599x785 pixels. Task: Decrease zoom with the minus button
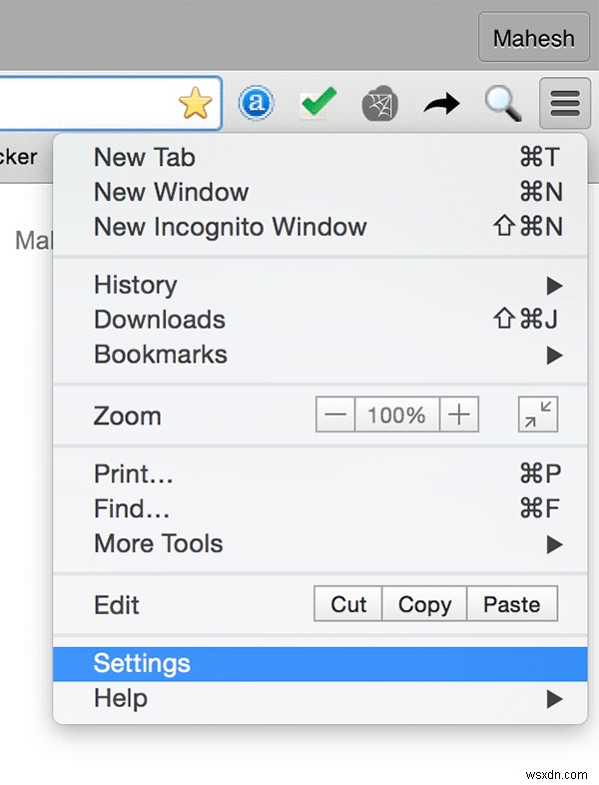[335, 414]
